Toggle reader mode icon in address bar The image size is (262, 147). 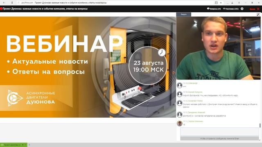pos(216,3)
